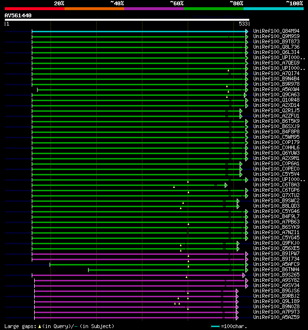Select label UniRef100_A2XD14
This screenshot has height=330, width=308.
[x=276, y=105]
